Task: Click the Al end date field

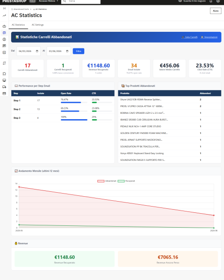Action: 59,51
